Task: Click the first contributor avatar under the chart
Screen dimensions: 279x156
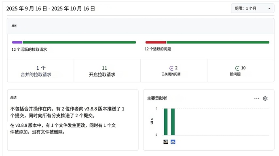Action: click(166, 142)
